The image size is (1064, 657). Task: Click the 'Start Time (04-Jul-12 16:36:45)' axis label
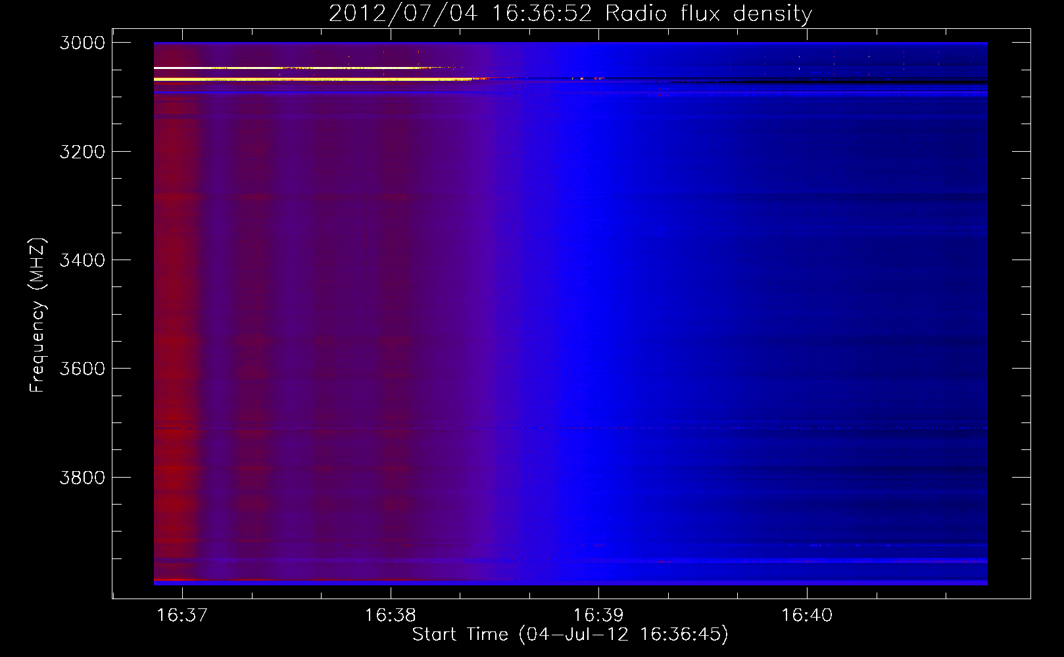[570, 635]
